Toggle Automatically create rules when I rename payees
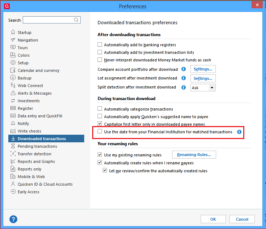The height and width of the screenshot is (229, 266). pyautogui.click(x=100, y=163)
